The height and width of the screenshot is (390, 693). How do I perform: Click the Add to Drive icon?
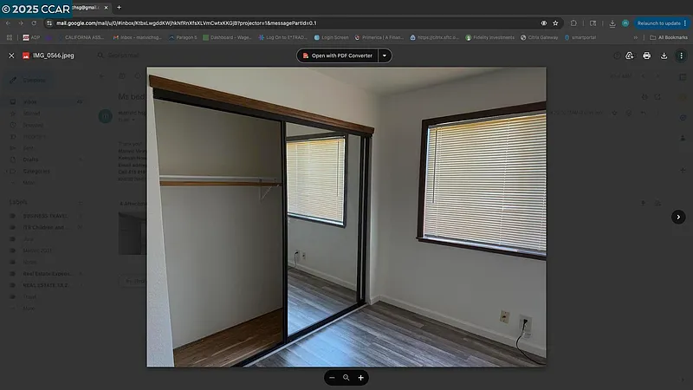coord(629,55)
